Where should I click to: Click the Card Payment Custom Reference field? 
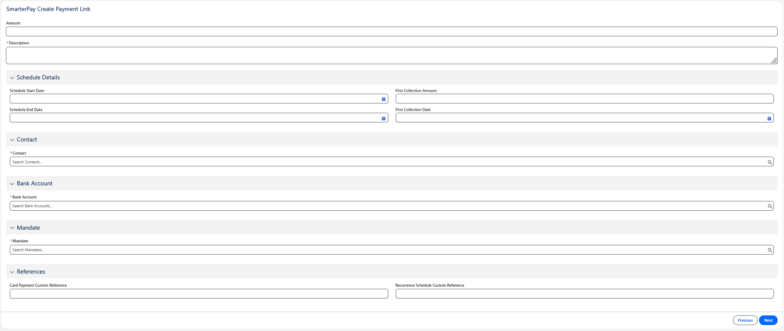(x=199, y=294)
